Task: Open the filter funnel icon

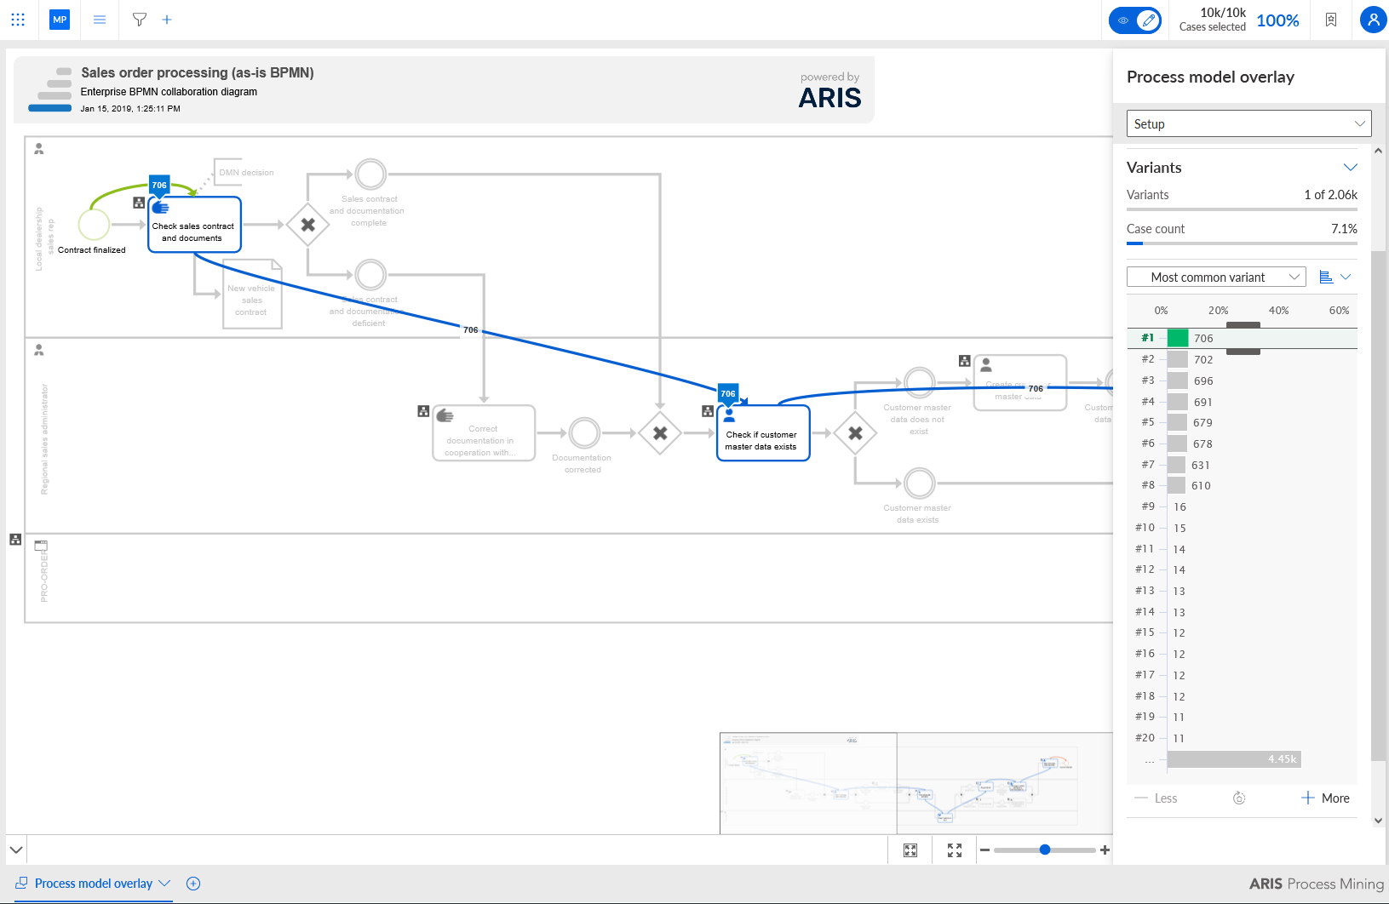Action: (140, 20)
